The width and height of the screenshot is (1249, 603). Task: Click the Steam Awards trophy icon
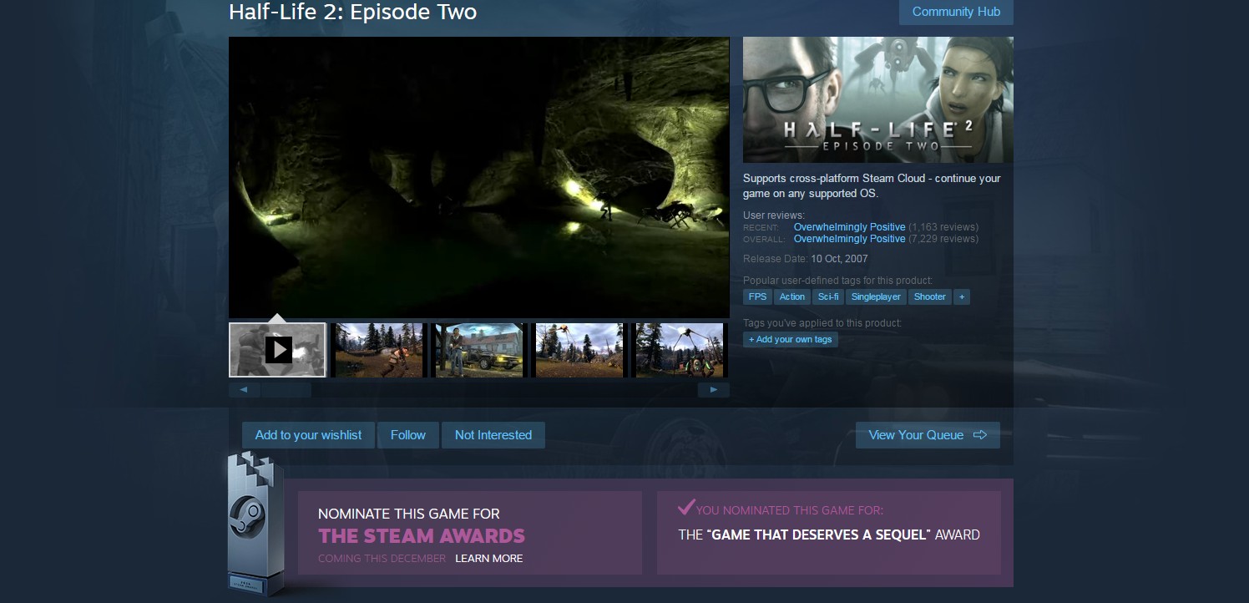[255, 524]
